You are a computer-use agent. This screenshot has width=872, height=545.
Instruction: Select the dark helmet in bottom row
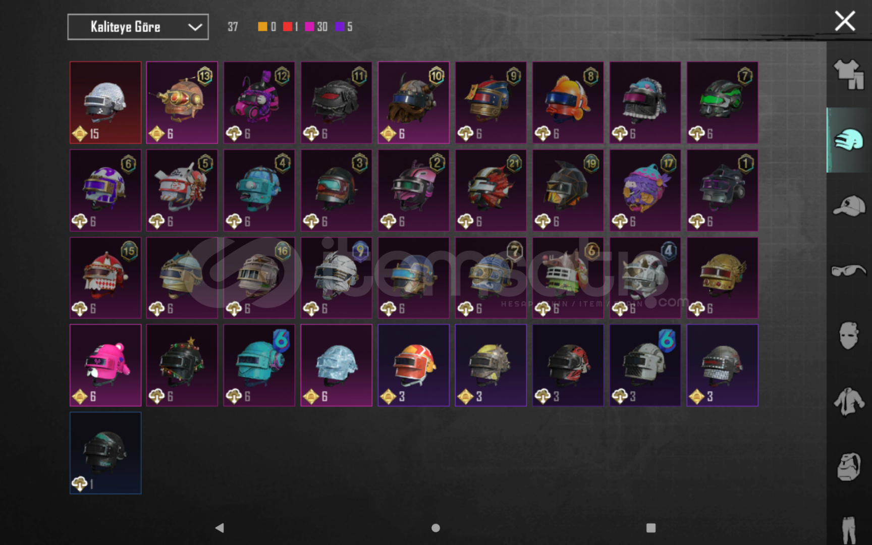105,453
